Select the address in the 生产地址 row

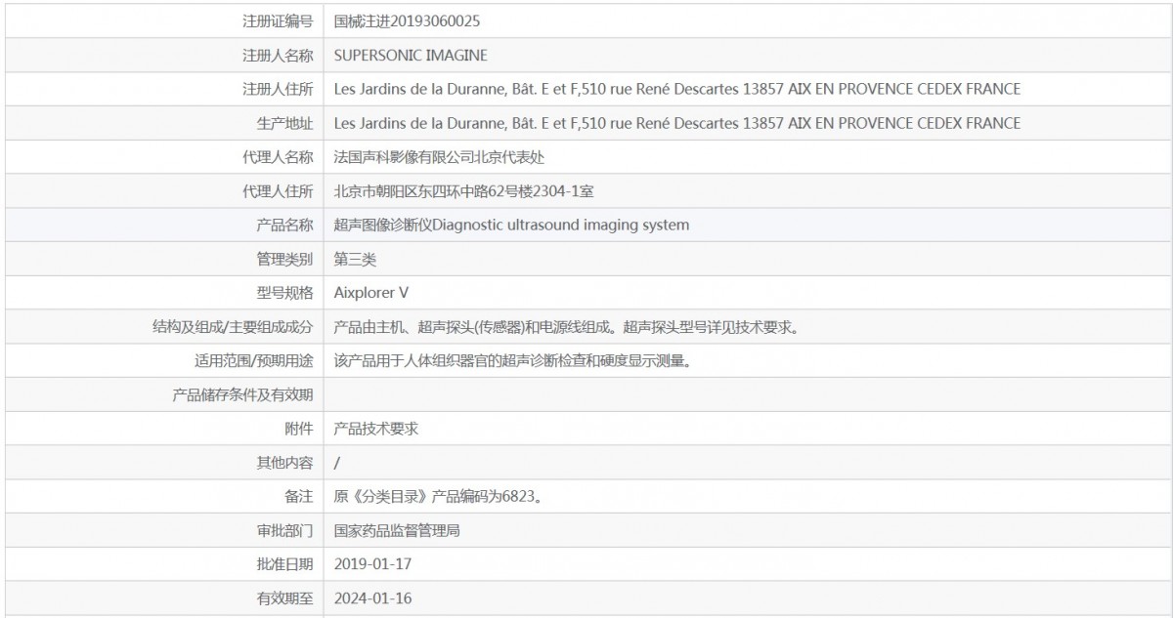(x=677, y=123)
